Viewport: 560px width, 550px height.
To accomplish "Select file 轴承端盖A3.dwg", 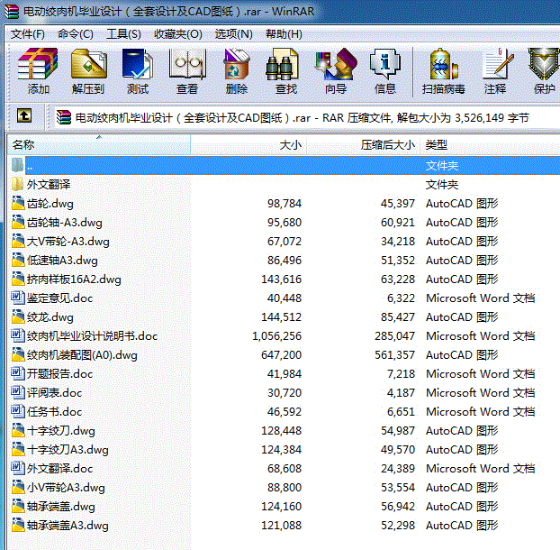I will pos(68,526).
